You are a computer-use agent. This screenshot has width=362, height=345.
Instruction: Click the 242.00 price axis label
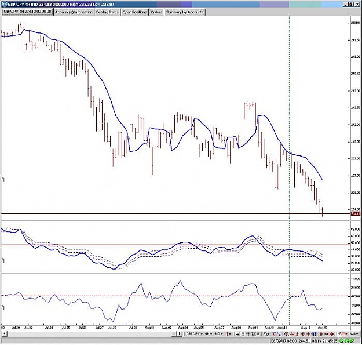(355, 125)
